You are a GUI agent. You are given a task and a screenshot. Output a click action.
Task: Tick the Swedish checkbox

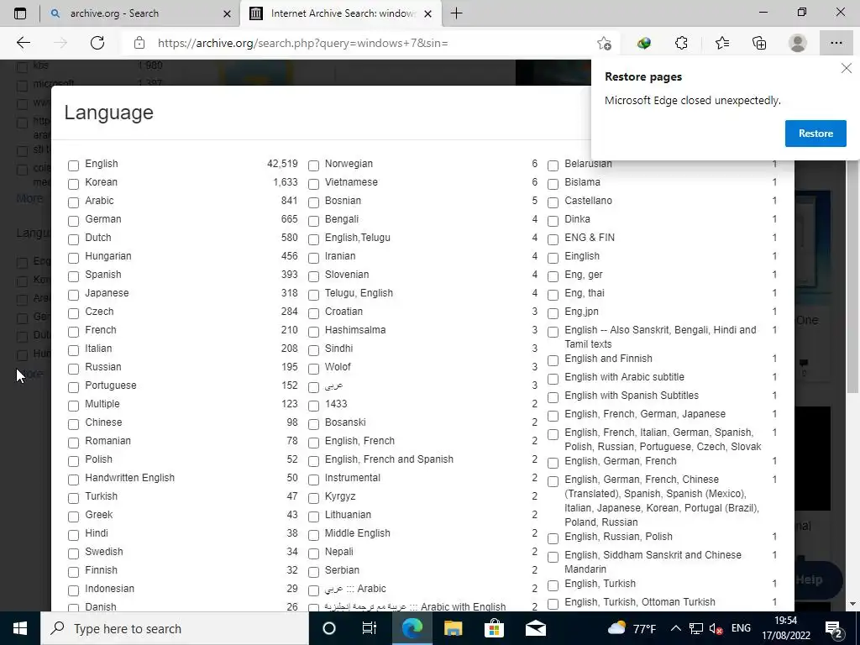click(74, 553)
